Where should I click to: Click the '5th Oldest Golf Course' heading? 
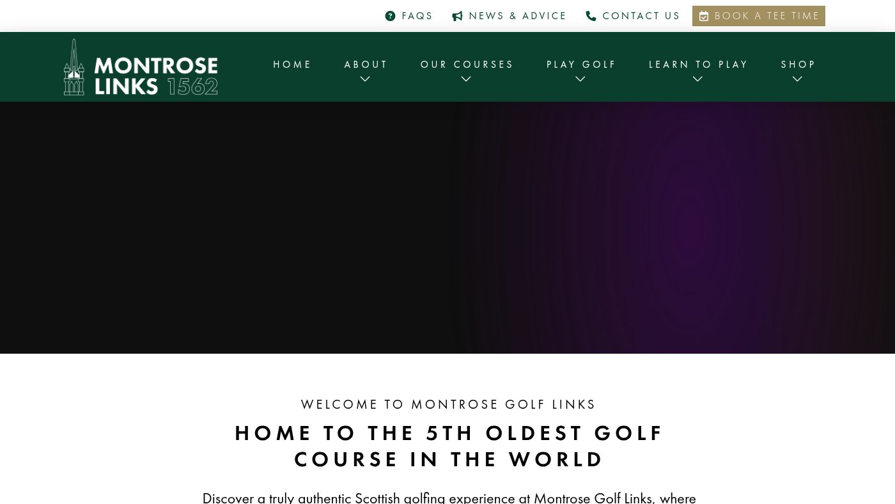coord(449,446)
